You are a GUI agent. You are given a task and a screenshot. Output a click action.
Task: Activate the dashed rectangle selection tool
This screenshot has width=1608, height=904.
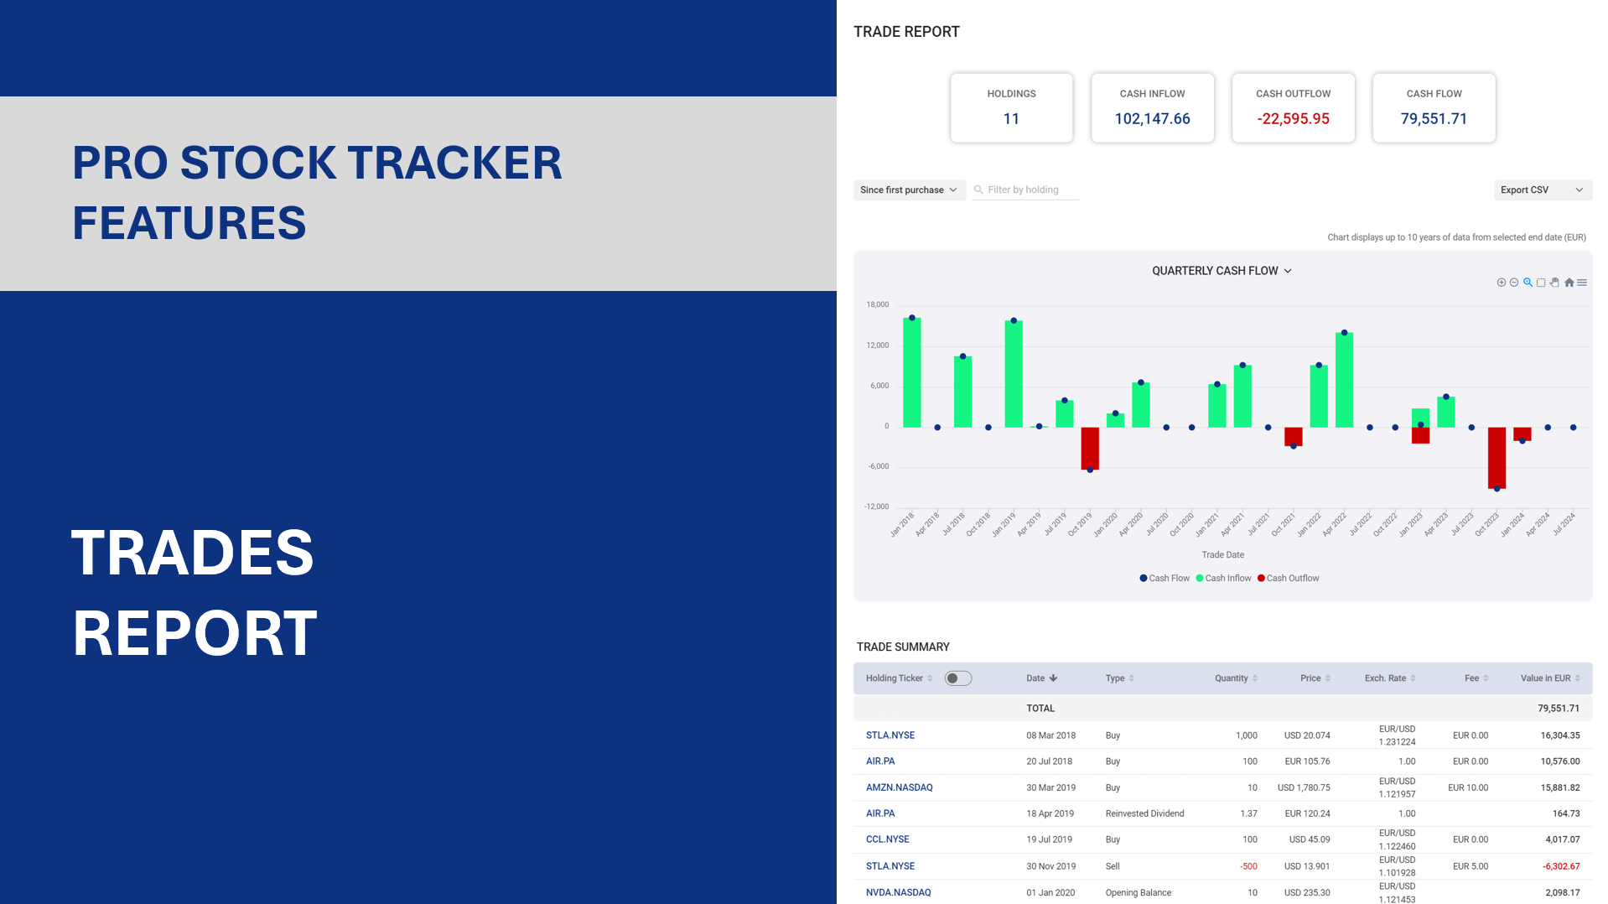[1541, 283]
